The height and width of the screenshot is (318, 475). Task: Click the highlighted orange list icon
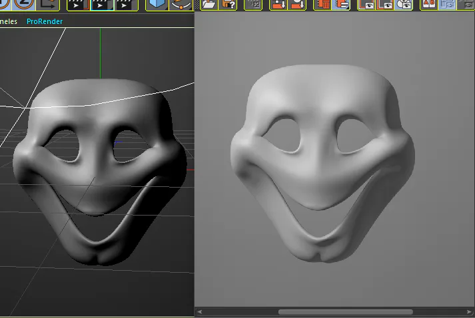click(341, 4)
